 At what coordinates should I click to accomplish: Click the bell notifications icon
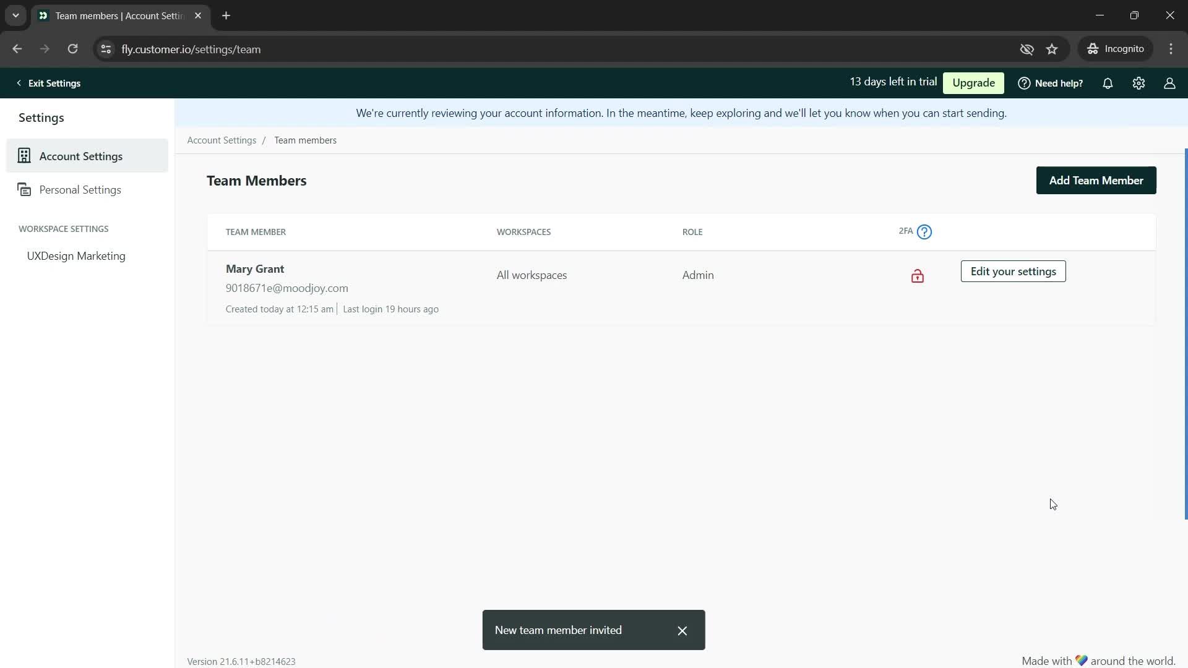pyautogui.click(x=1108, y=83)
